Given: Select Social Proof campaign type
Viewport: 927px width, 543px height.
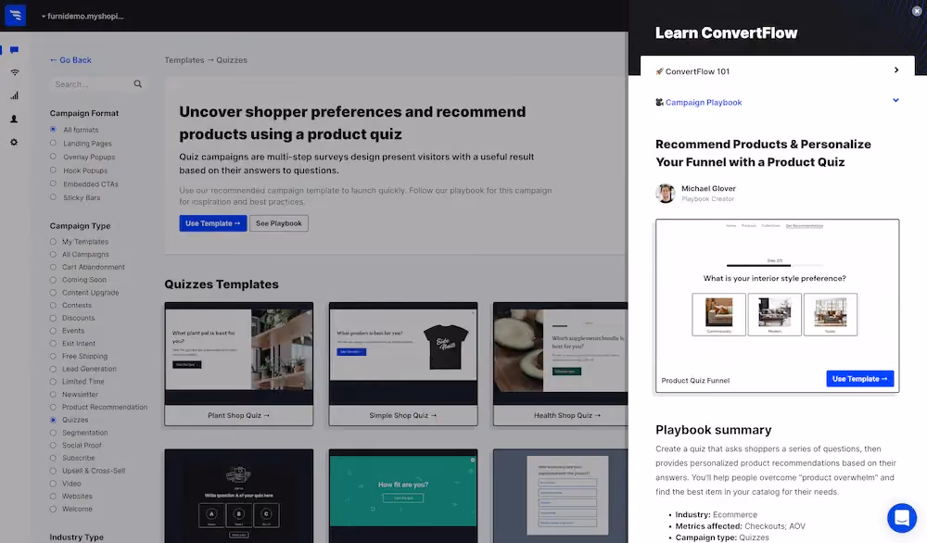Looking at the screenshot, I should pos(53,445).
